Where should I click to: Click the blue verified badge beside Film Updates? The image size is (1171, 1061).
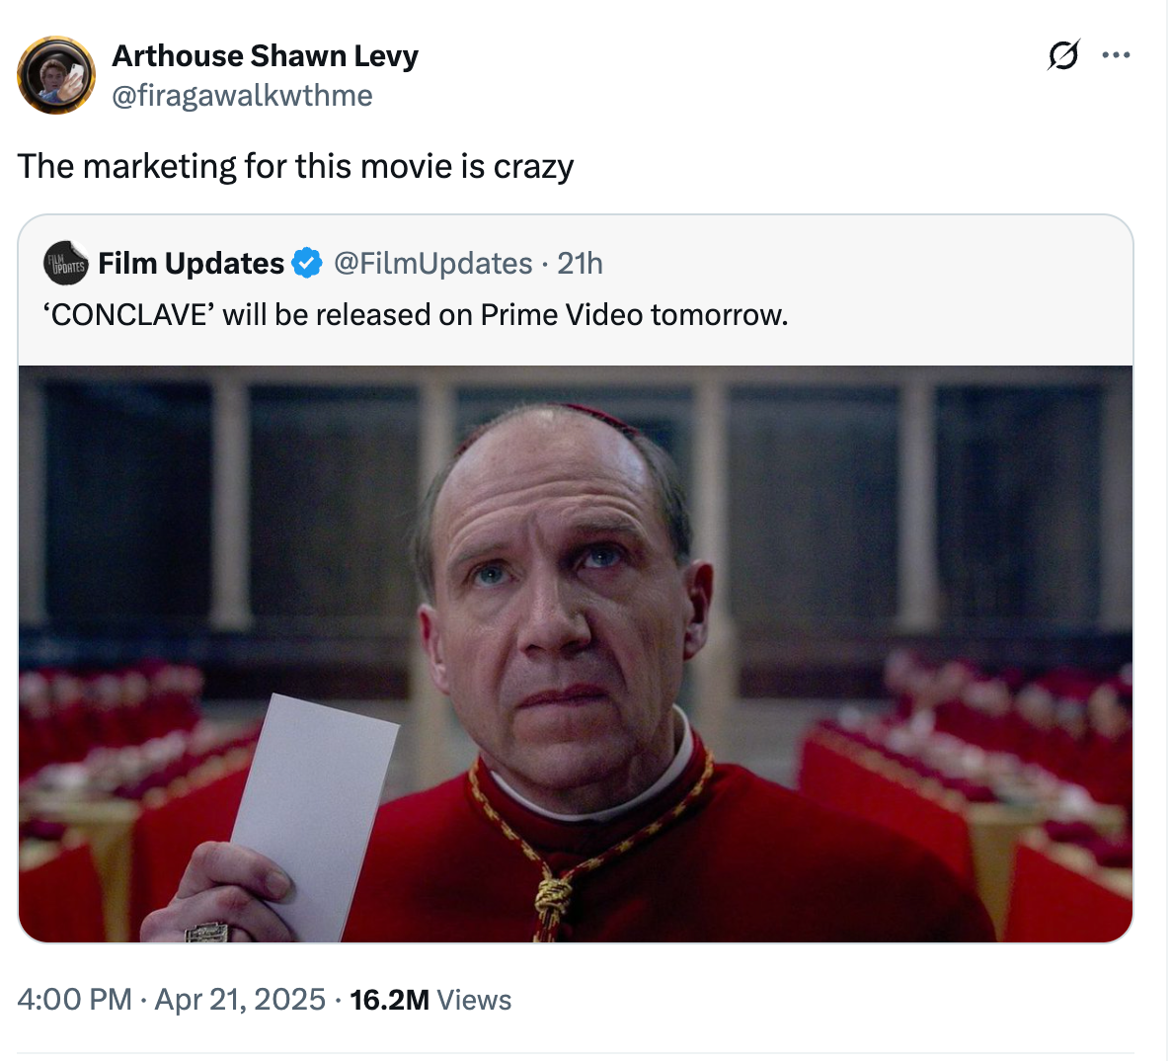304,263
